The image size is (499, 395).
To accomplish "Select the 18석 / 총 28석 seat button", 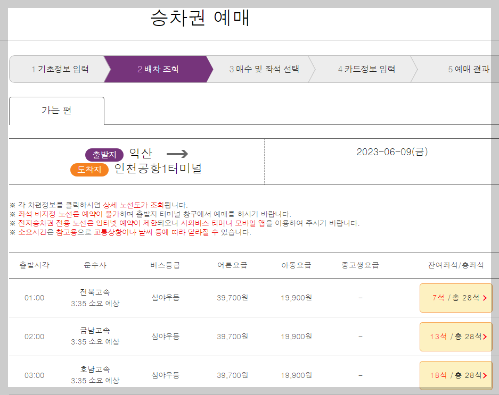I will pos(456,375).
